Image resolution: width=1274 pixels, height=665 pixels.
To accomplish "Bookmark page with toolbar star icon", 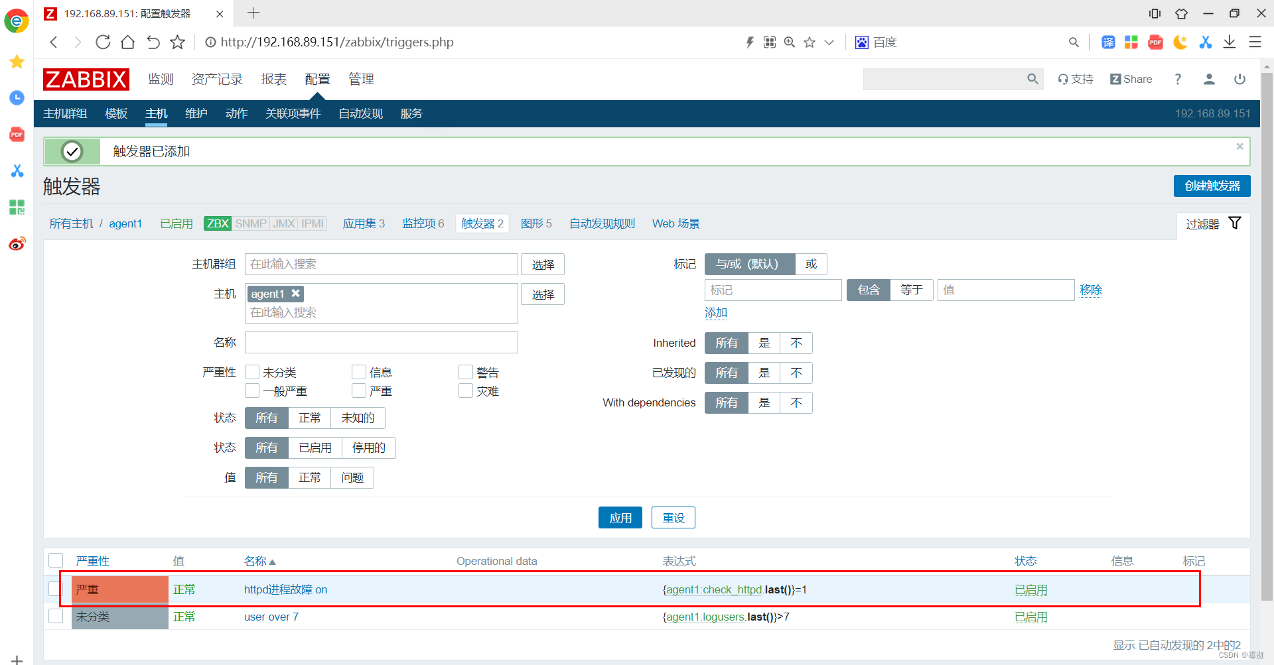I will pyautogui.click(x=177, y=42).
